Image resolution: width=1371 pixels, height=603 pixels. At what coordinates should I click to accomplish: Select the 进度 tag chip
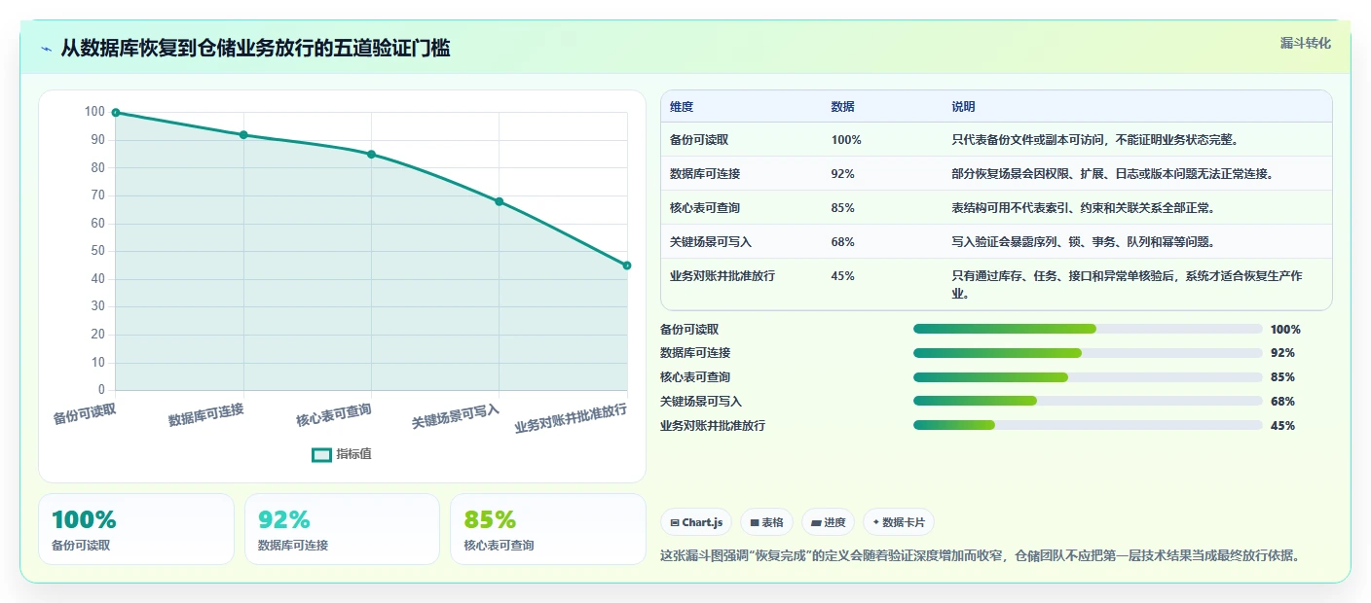(828, 522)
